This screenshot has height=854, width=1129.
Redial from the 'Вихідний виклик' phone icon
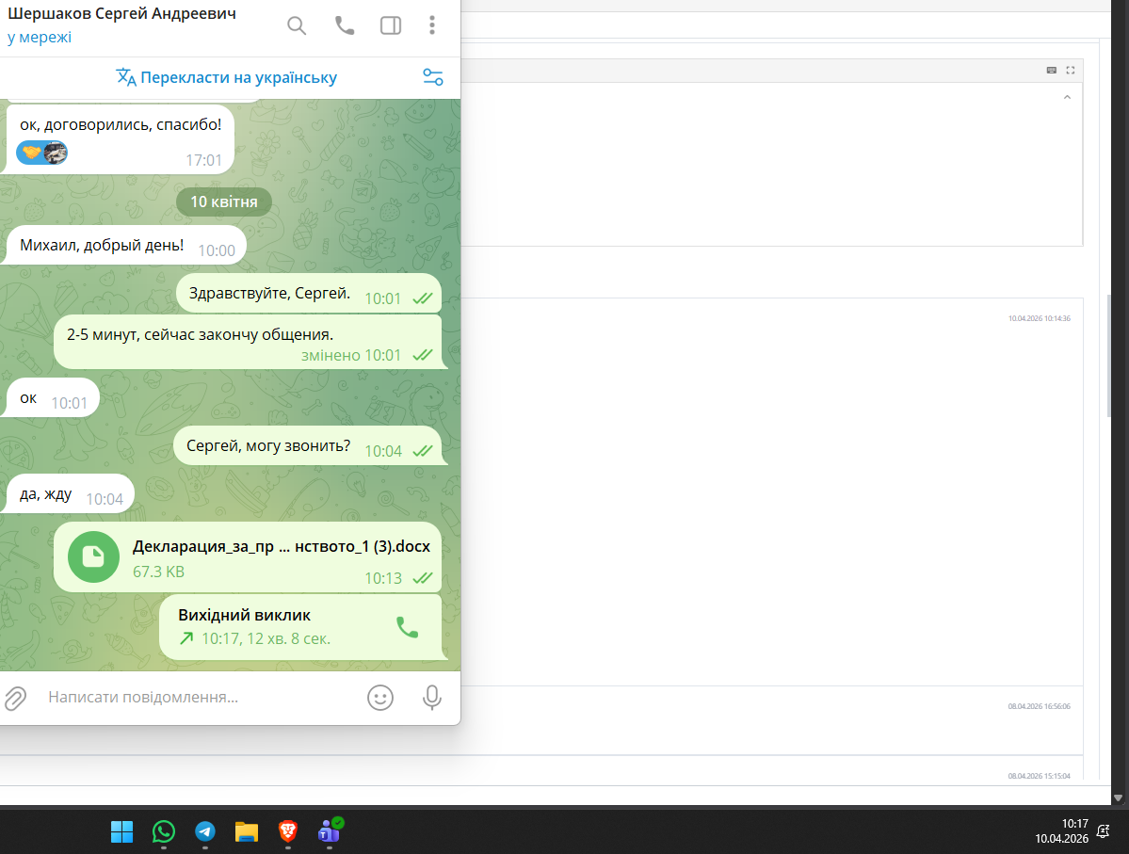[408, 627]
